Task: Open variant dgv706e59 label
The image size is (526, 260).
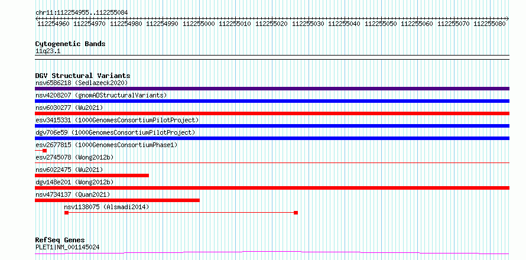Action: coord(115,132)
